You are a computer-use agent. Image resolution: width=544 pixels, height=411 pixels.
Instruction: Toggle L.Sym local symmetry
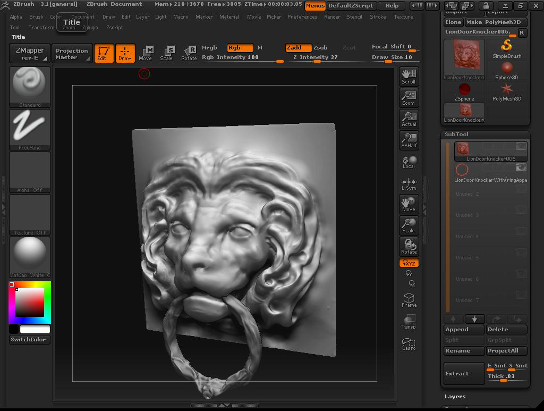409,184
